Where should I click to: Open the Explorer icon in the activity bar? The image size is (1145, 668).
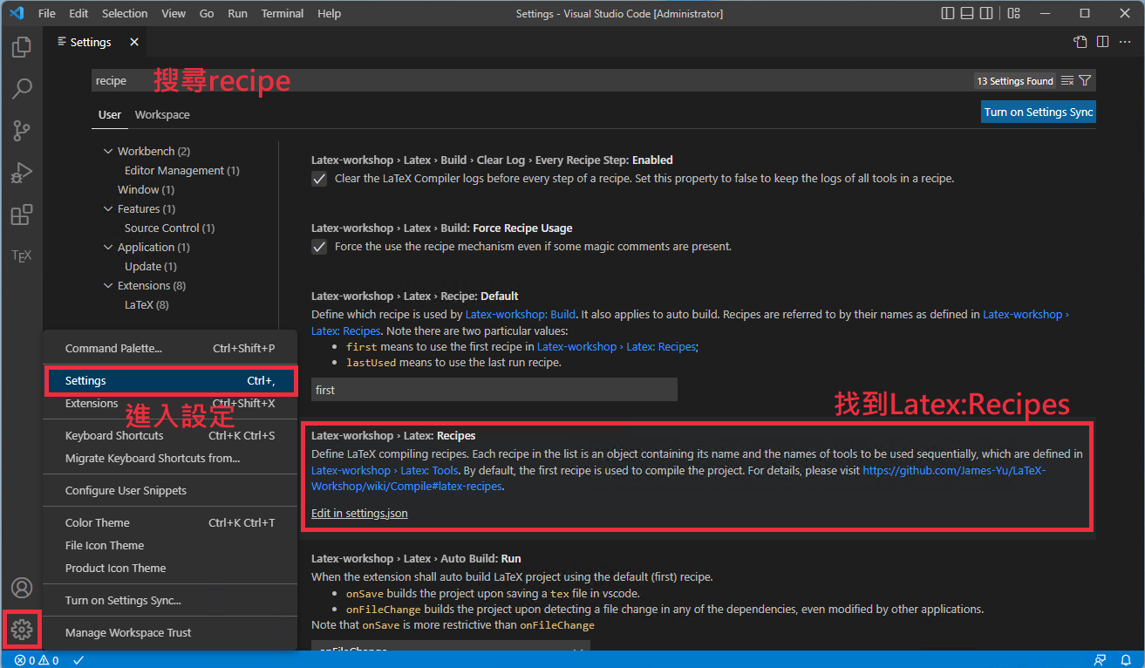[22, 46]
